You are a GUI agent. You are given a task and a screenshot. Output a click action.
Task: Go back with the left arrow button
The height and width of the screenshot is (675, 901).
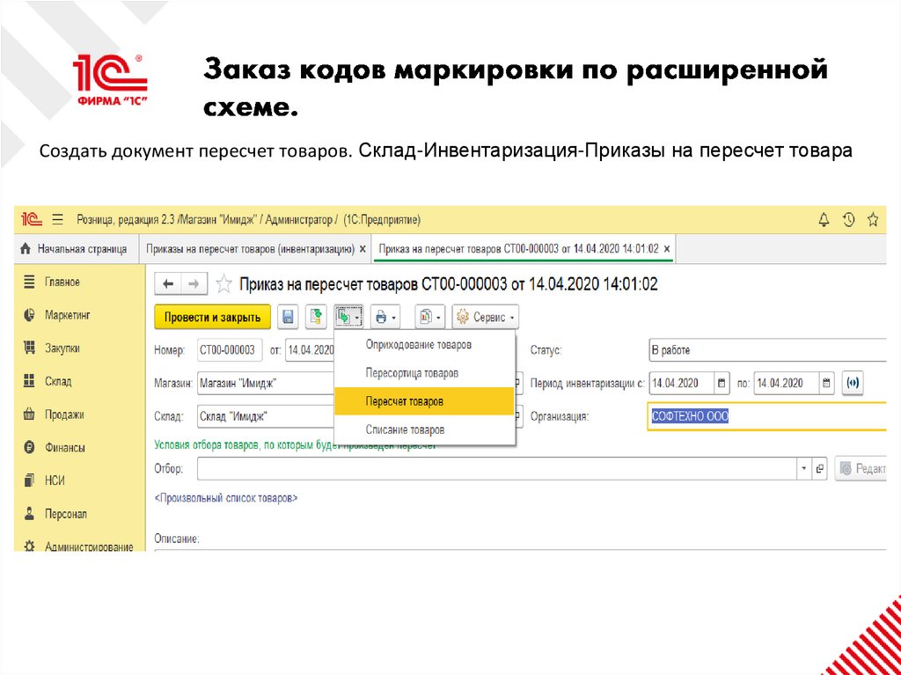point(168,283)
